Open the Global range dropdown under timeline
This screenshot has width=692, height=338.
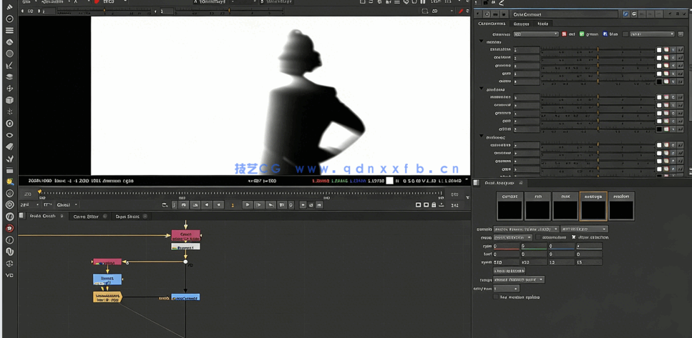[67, 205]
